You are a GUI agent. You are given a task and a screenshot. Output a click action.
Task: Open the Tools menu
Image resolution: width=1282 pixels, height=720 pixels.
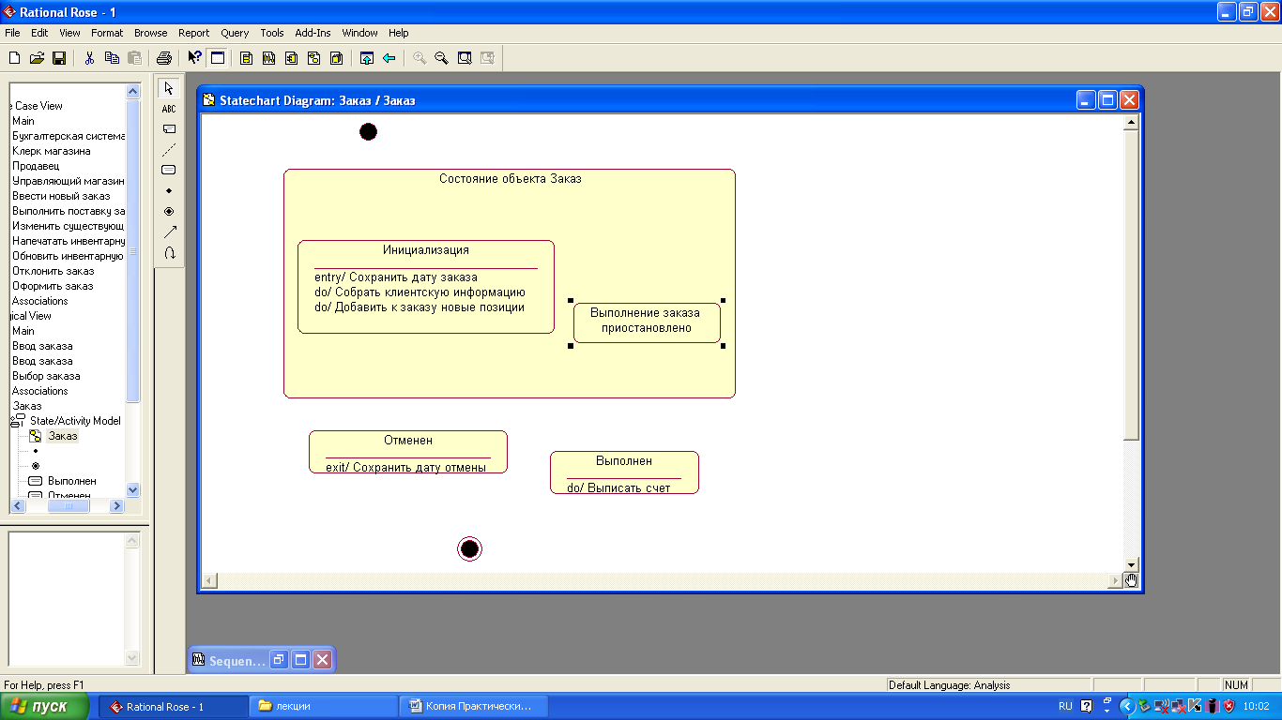coord(272,33)
